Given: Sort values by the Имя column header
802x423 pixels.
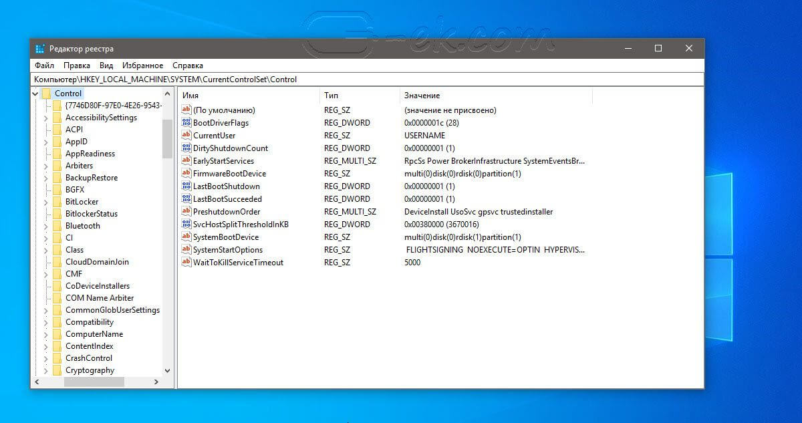Looking at the screenshot, I should click(x=249, y=96).
